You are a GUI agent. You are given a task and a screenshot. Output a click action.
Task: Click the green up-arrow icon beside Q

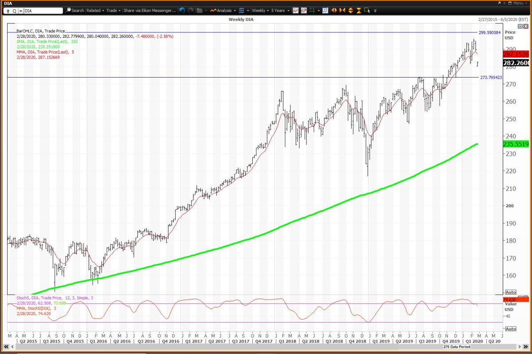pos(8,11)
